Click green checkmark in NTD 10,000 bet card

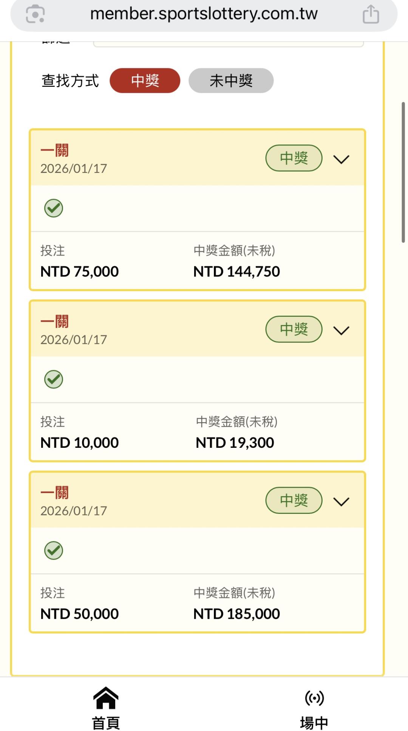click(x=54, y=379)
